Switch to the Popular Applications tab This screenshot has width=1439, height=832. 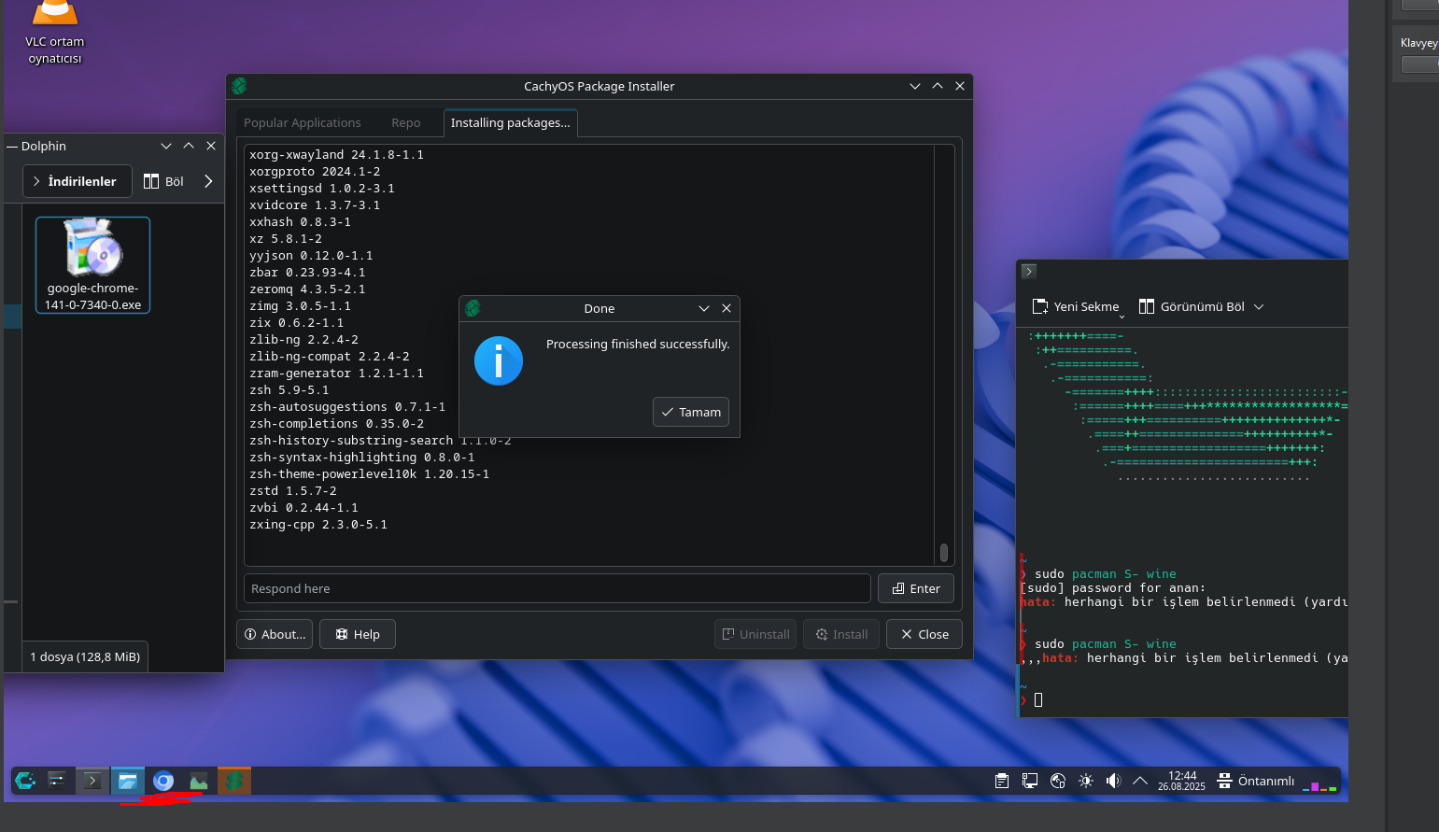(x=303, y=122)
